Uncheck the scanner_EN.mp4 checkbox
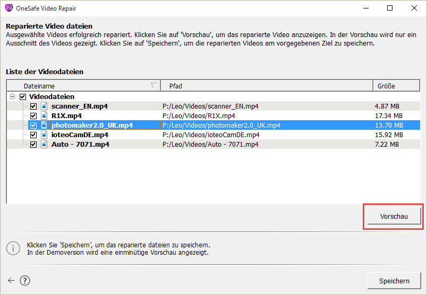427x295 pixels. click(33, 106)
